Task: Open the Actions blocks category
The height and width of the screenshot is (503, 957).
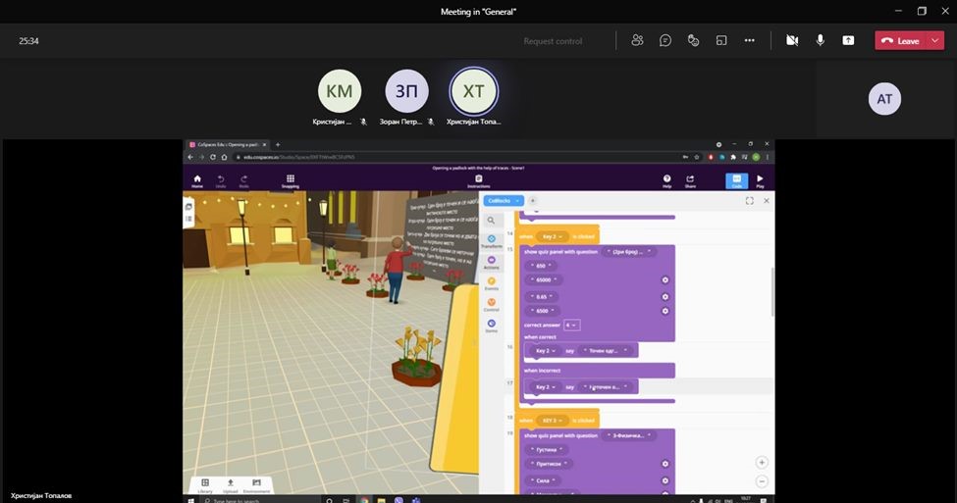Action: 492,263
